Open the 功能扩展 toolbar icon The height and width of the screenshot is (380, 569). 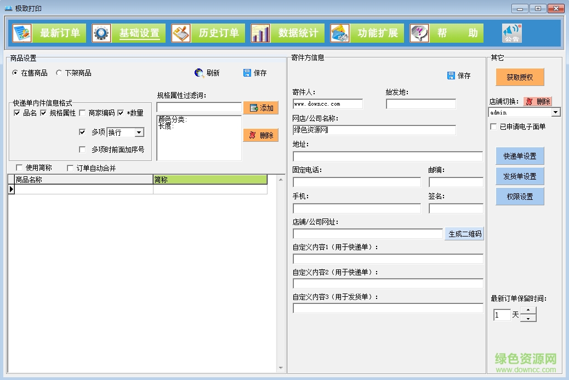pyautogui.click(x=341, y=32)
